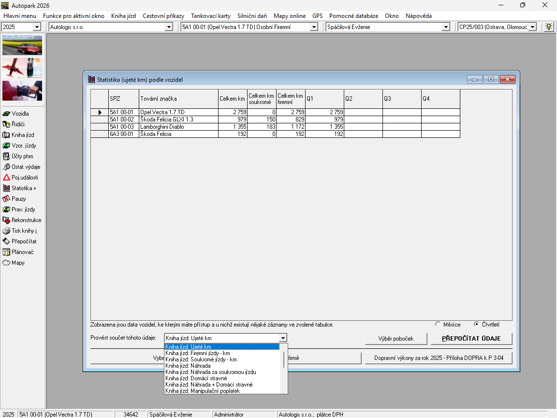Open the Řidiči drivers section
This screenshot has height=418, width=557.
coord(19,124)
